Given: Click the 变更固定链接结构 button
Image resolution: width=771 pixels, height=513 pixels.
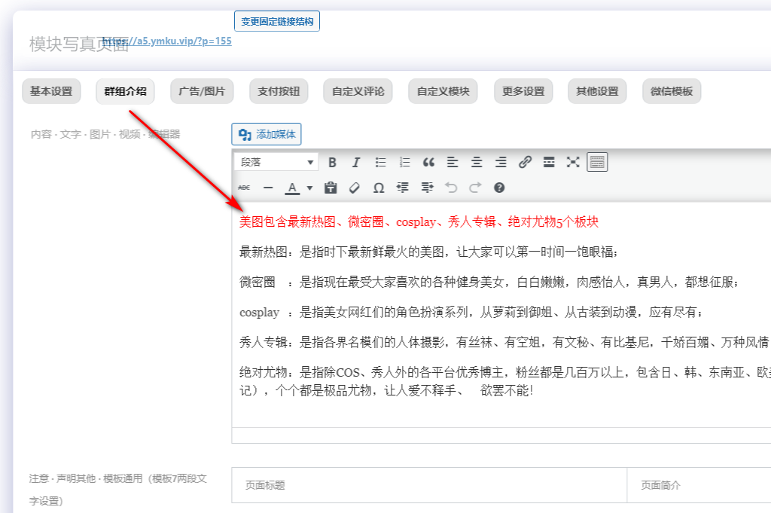Looking at the screenshot, I should pyautogui.click(x=277, y=20).
